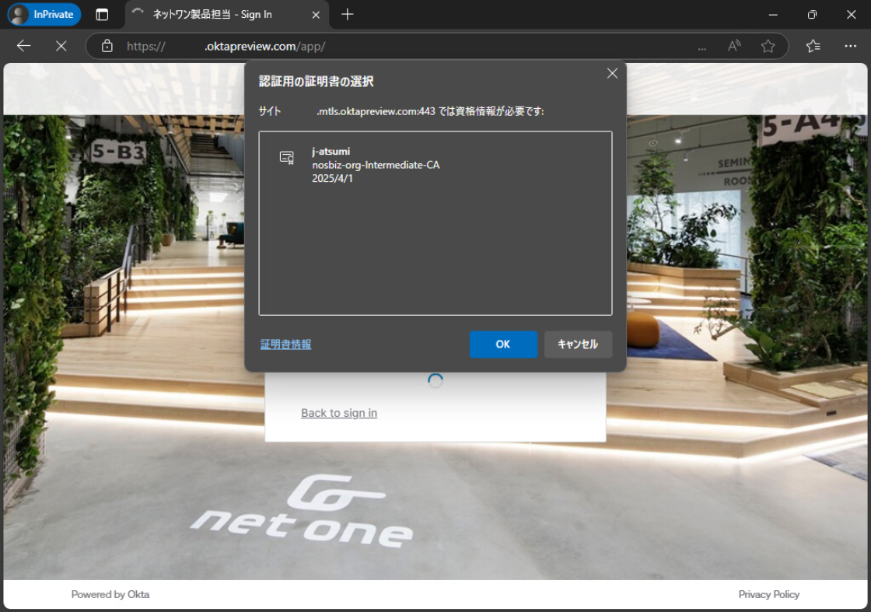871x612 pixels.
Task: Open the 証明書情報 link
Action: (x=285, y=344)
